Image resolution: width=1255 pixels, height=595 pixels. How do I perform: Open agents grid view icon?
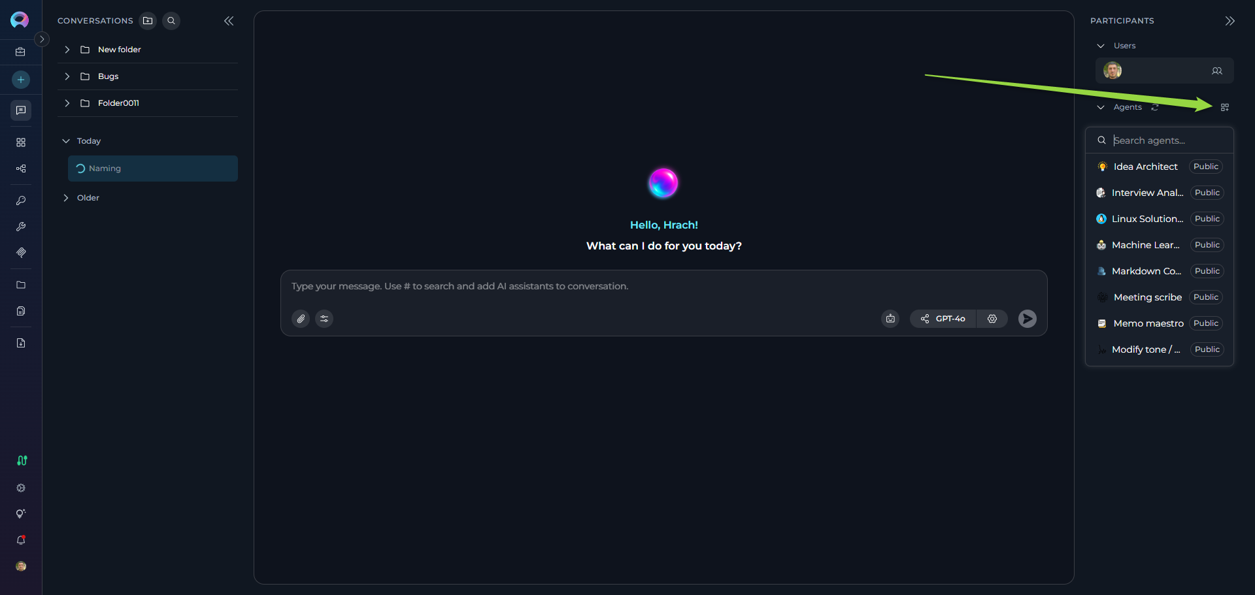1224,107
